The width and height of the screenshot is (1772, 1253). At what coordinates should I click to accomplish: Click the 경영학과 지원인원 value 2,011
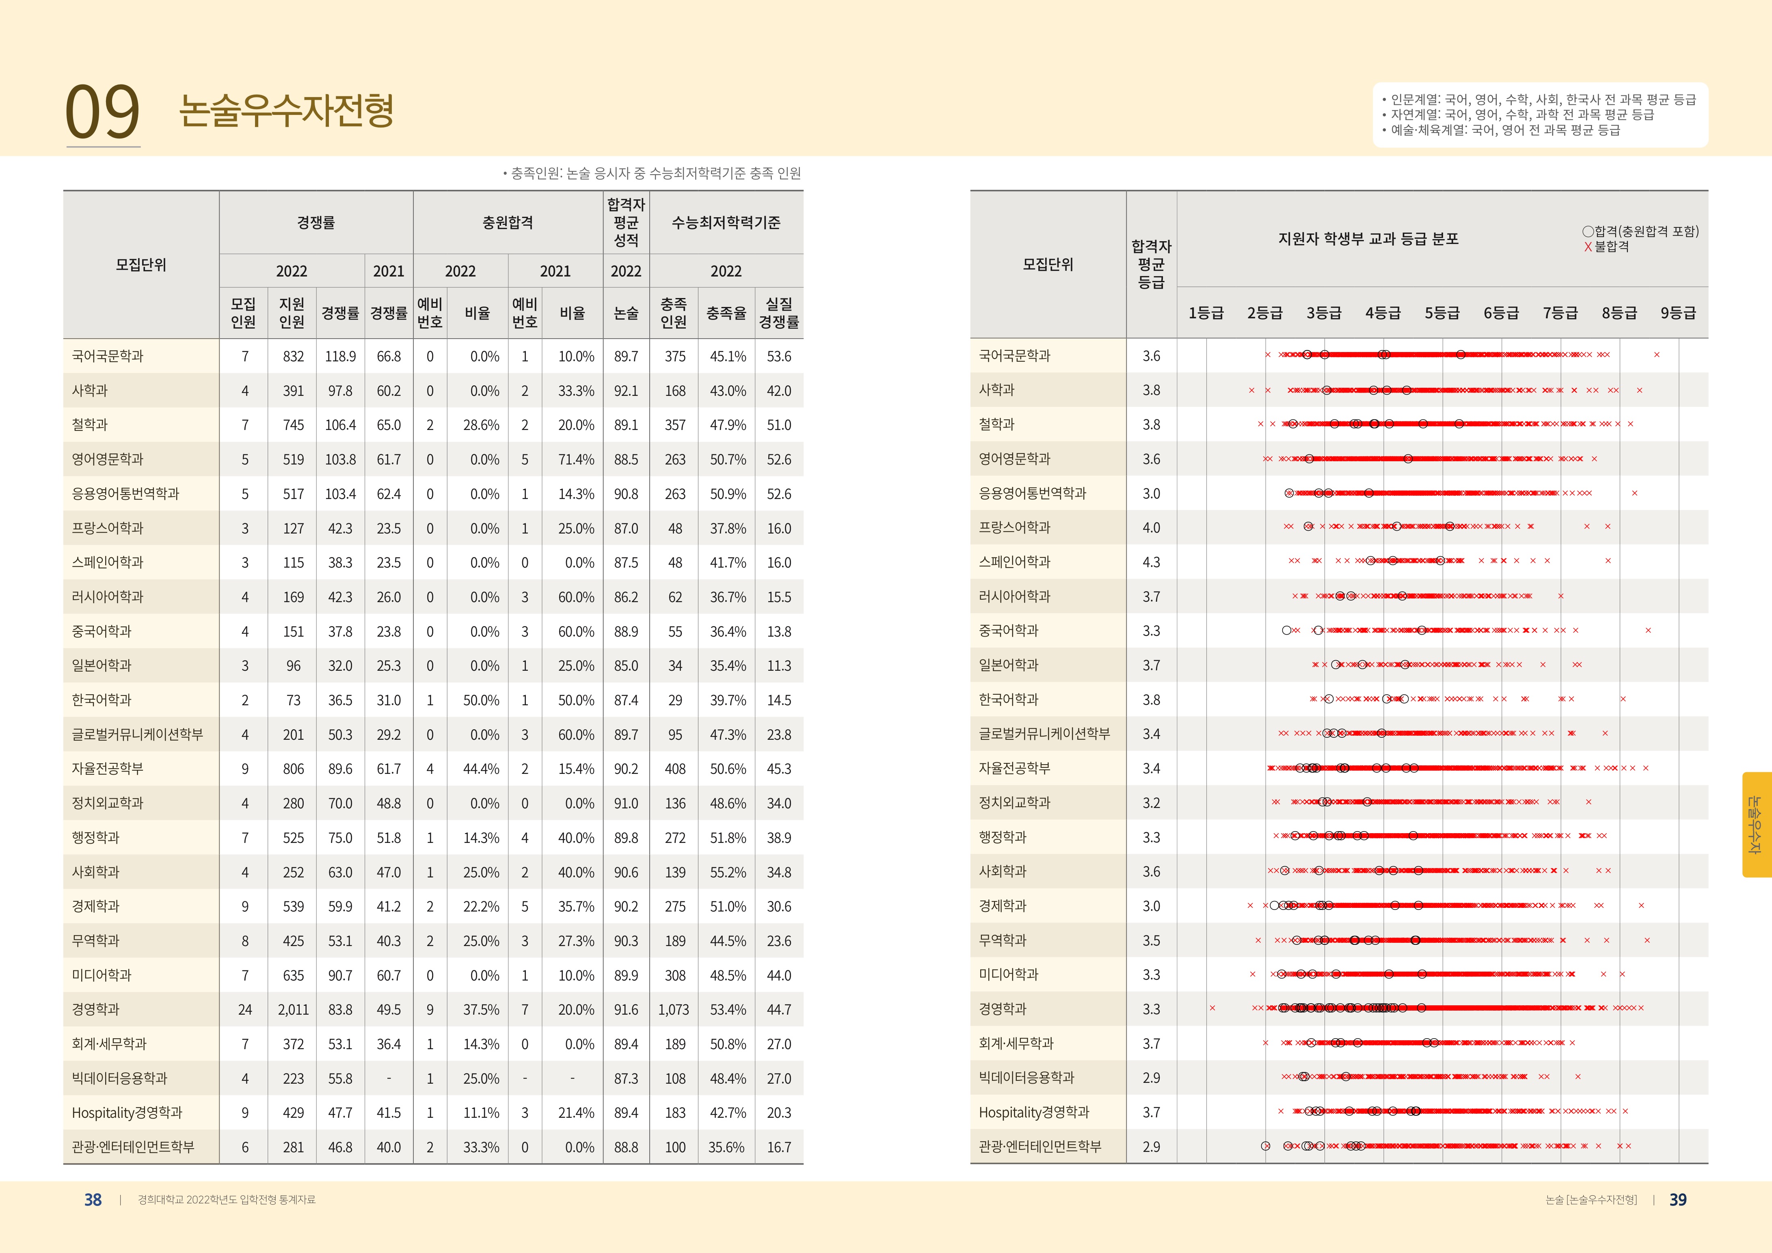(x=292, y=1009)
